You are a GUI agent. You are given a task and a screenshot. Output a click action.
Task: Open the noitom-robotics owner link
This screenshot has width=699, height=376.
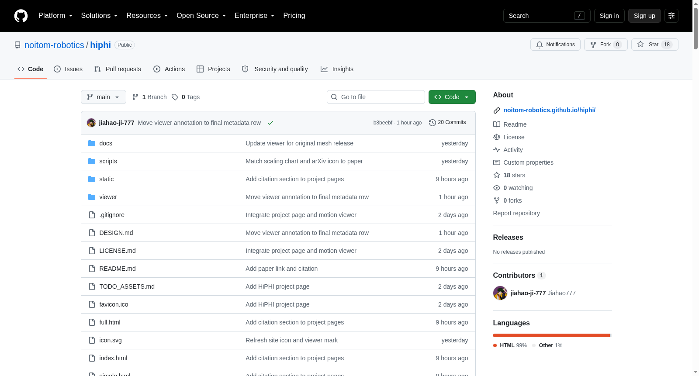[x=54, y=45]
